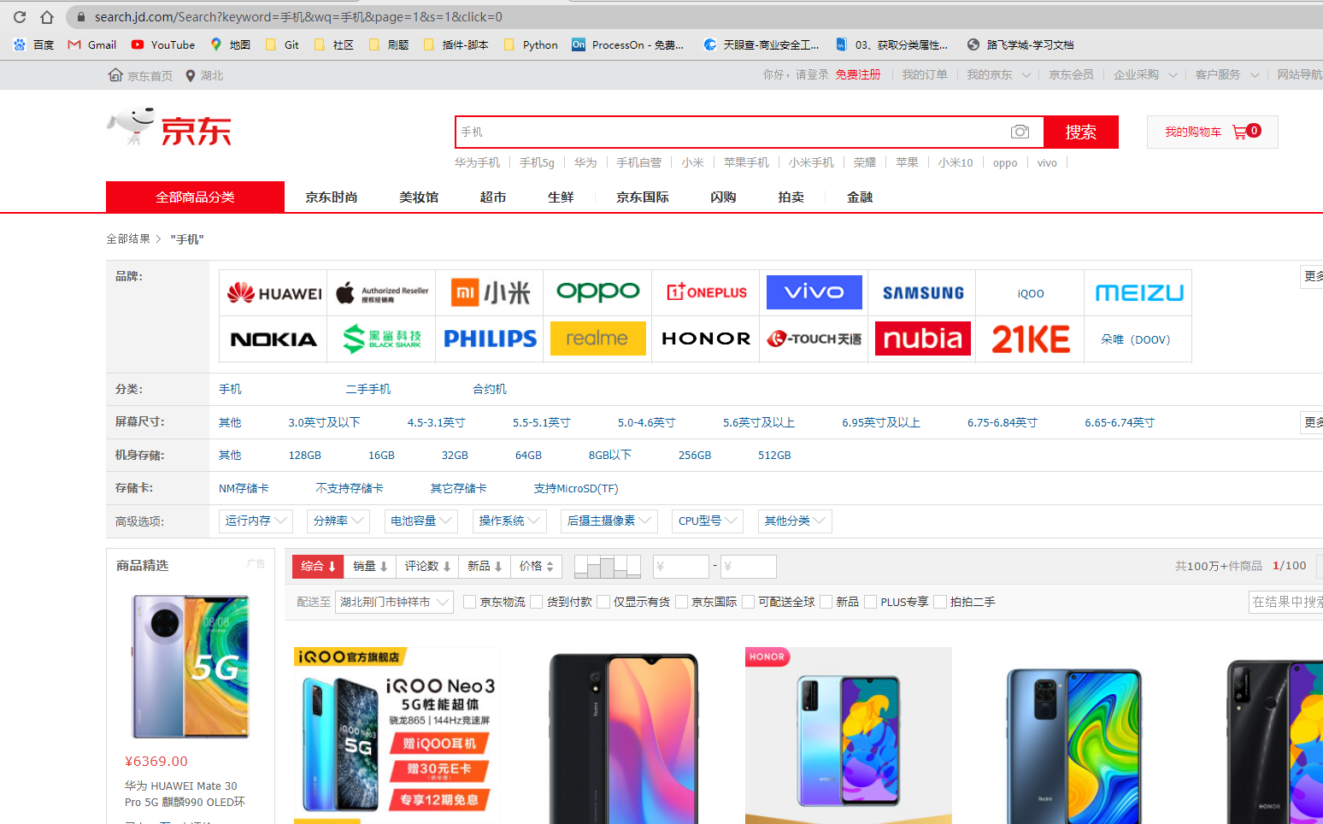Filter by HUAWEI brand logo
The width and height of the screenshot is (1323, 824).
(273, 293)
